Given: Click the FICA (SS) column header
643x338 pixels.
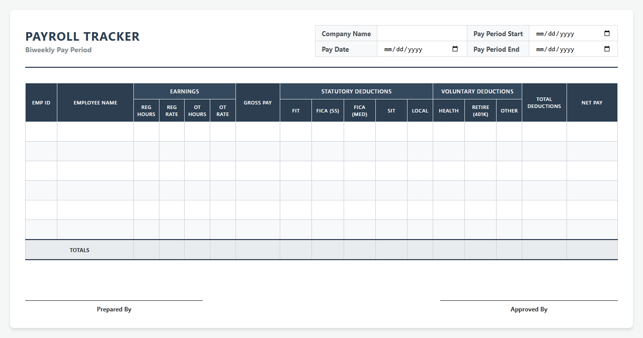Looking at the screenshot, I should coord(328,110).
